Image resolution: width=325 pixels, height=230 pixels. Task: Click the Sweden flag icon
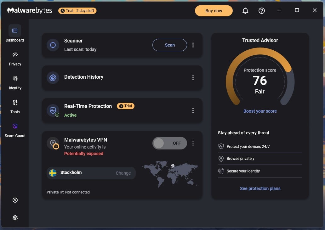tap(53, 173)
